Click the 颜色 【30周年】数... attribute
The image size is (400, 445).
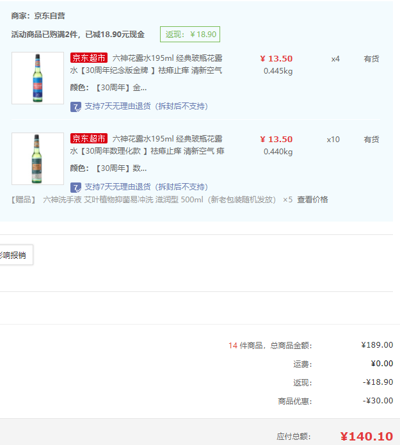pyautogui.click(x=108, y=168)
